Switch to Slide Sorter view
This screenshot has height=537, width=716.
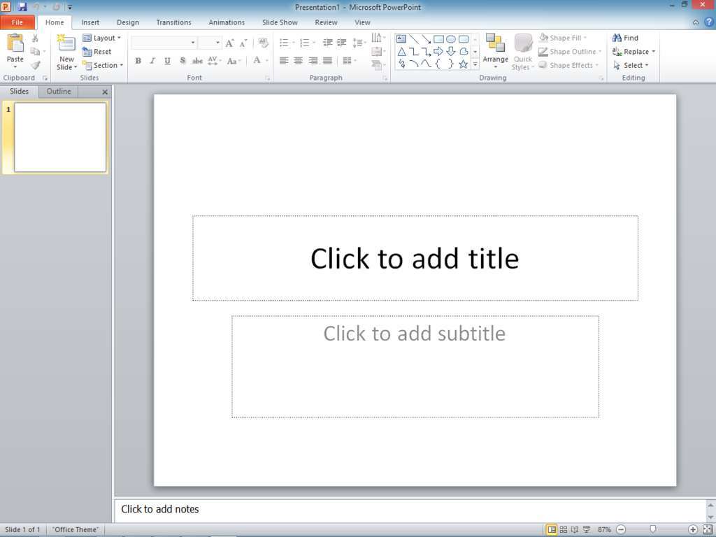click(x=564, y=530)
